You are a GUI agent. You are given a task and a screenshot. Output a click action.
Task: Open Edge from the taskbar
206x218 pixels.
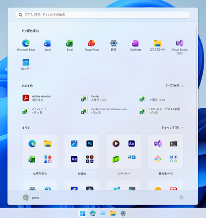pos(93,213)
